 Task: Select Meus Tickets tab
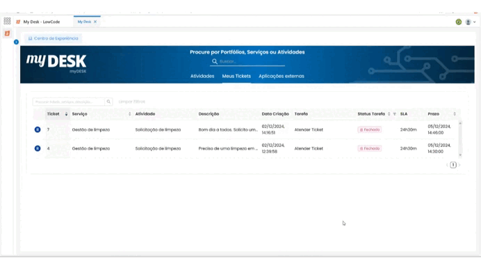pyautogui.click(x=236, y=76)
